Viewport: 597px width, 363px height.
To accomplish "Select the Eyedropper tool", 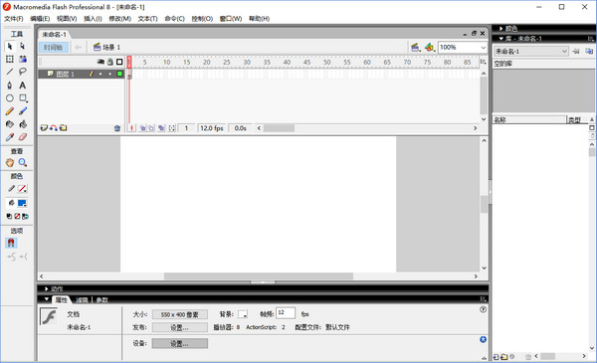I will (10, 137).
